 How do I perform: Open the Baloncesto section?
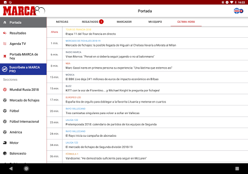23,153
